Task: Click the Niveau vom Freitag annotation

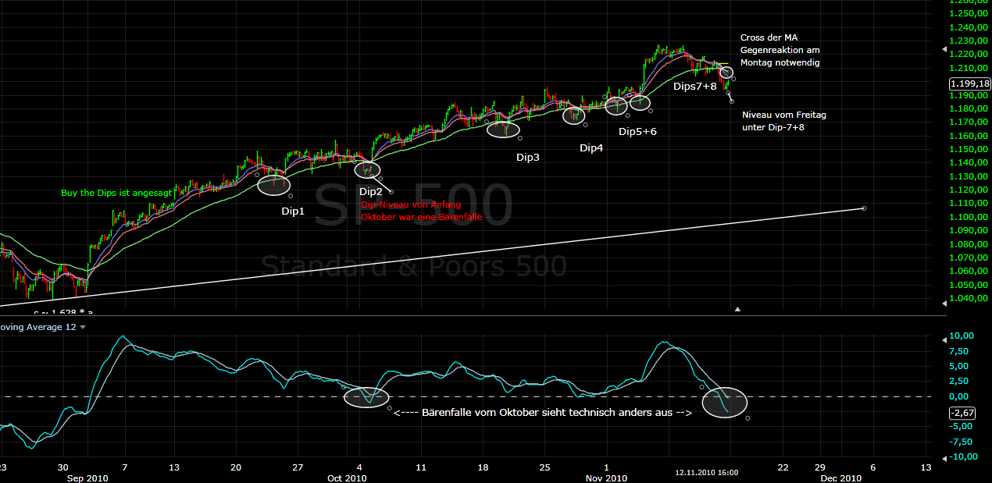Action: [x=783, y=115]
